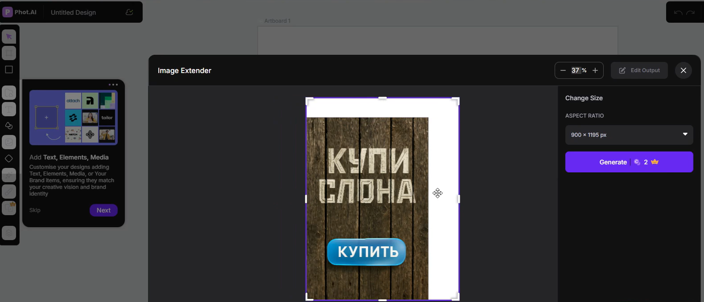Open the image media tool
This screenshot has width=704, height=302.
[x=9, y=142]
